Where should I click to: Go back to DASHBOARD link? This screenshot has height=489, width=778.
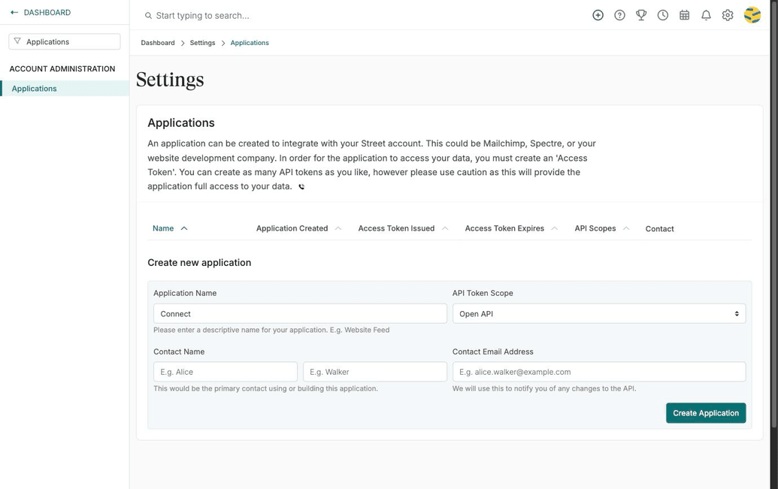click(x=47, y=13)
